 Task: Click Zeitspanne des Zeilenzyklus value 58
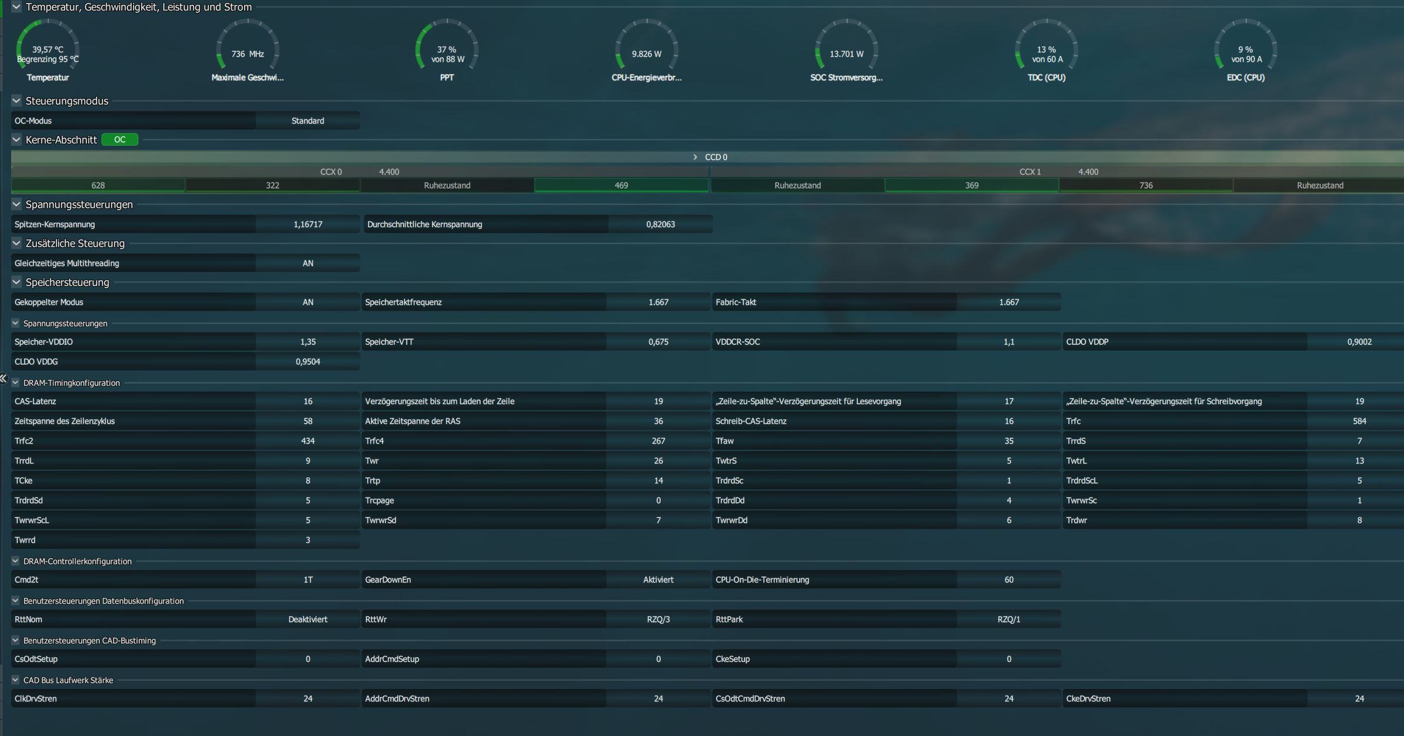307,421
